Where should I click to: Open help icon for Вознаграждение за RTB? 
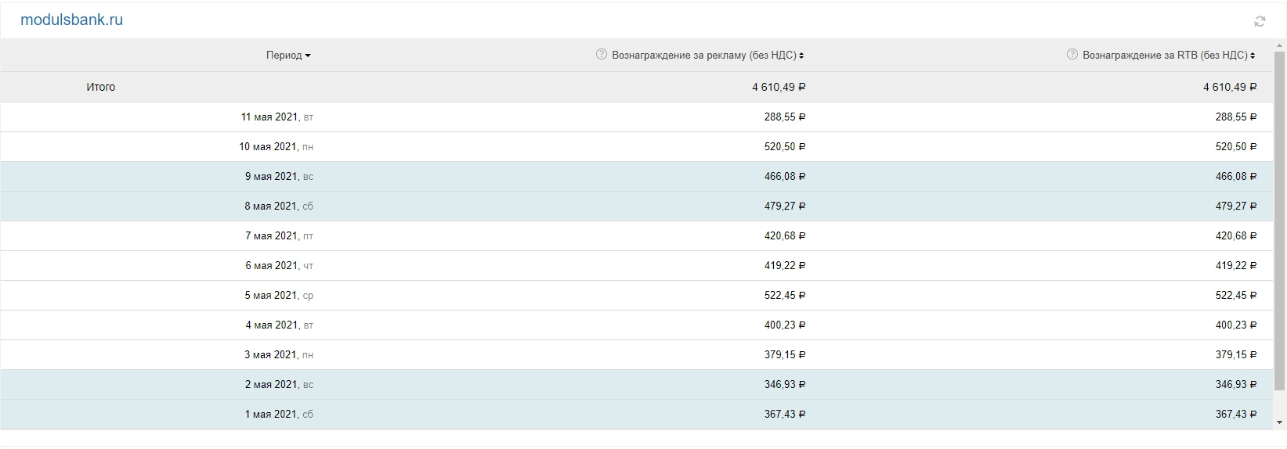(x=1072, y=55)
